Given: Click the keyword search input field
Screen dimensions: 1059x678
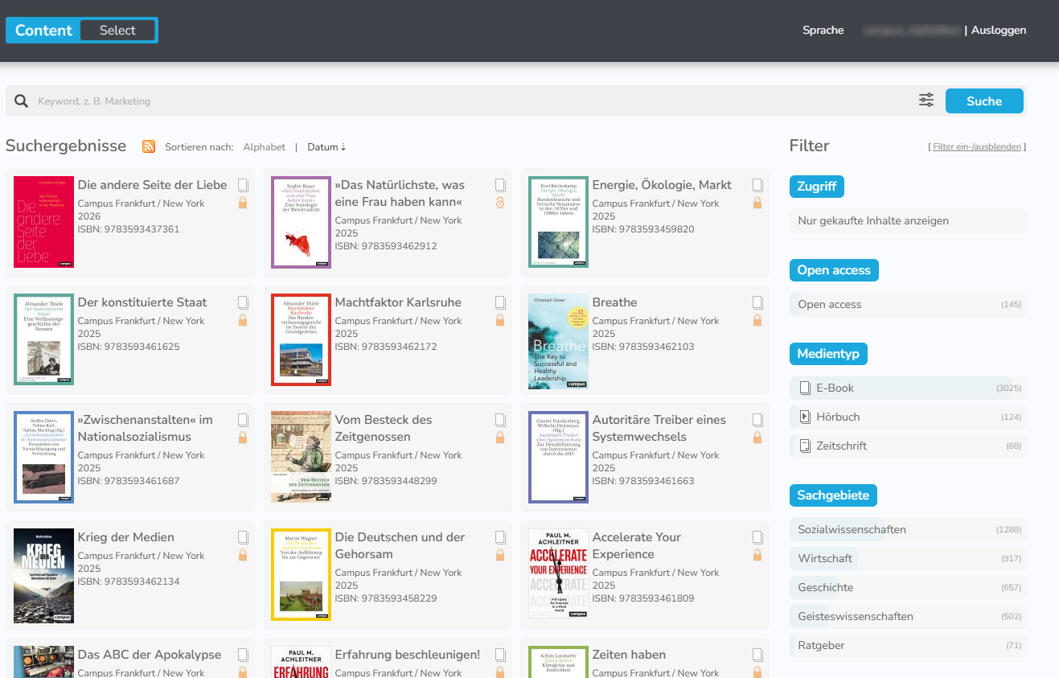Looking at the screenshot, I should (322, 101).
